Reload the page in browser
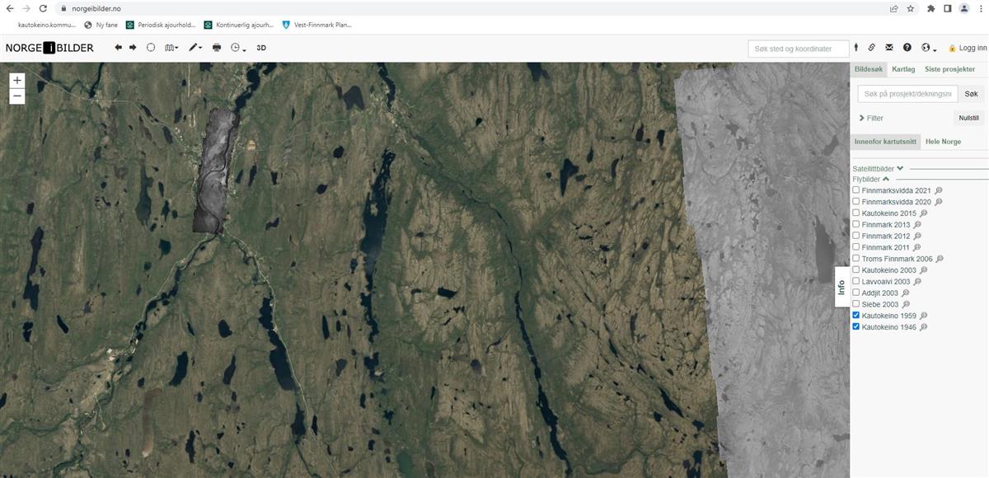Screen dimensions: 989x478 point(41,8)
